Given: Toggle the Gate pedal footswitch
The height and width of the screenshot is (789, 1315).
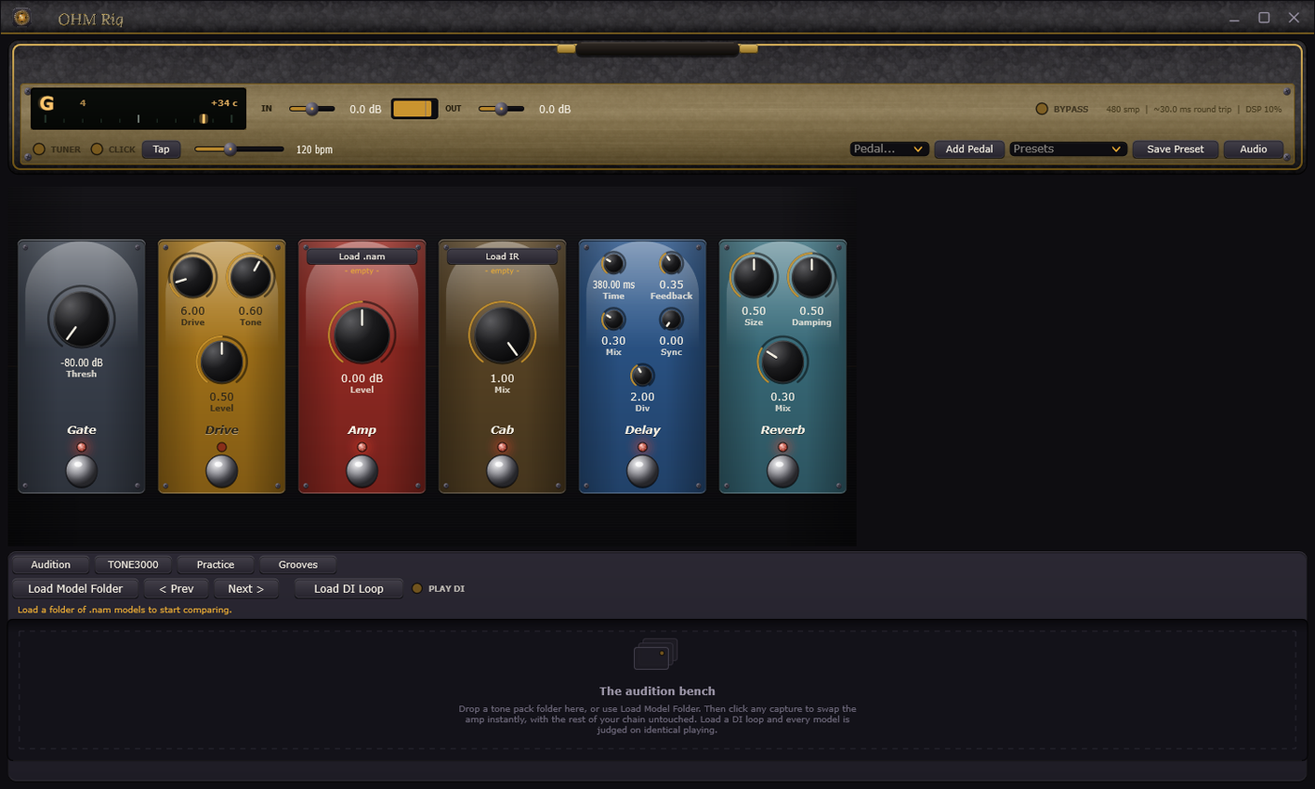Looking at the screenshot, I should (82, 472).
